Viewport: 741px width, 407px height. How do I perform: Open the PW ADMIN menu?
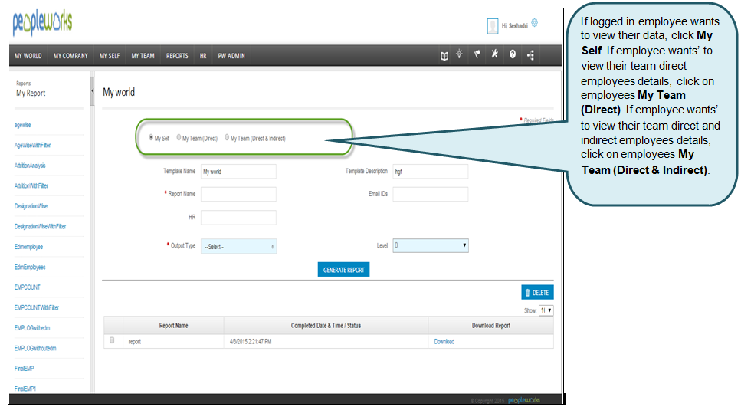coord(231,56)
